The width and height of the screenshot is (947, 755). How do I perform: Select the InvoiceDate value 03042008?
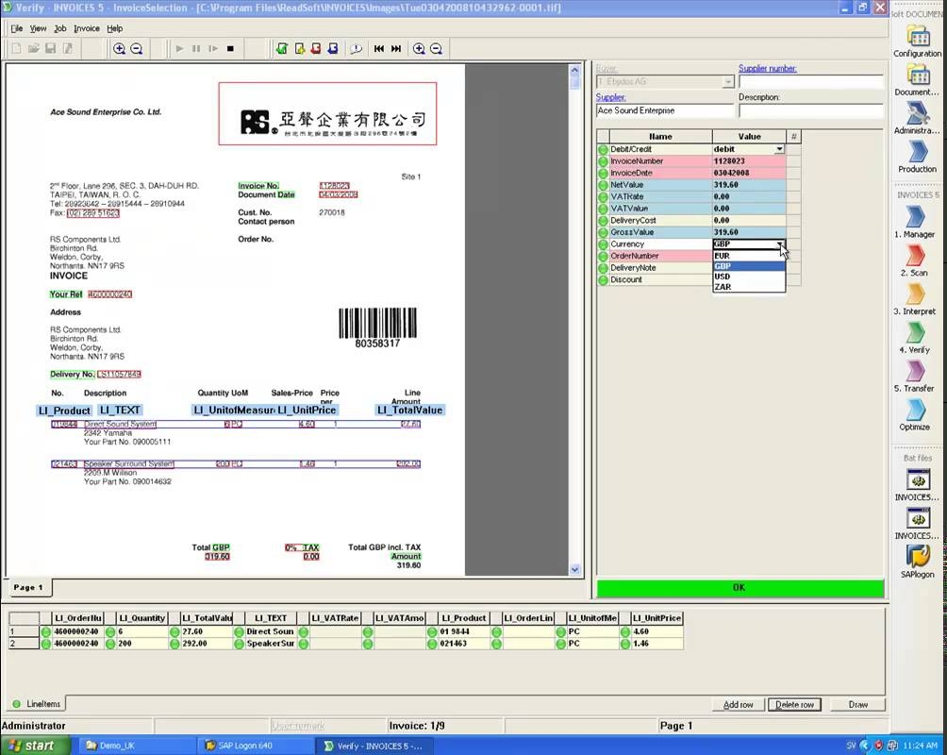pyautogui.click(x=749, y=173)
